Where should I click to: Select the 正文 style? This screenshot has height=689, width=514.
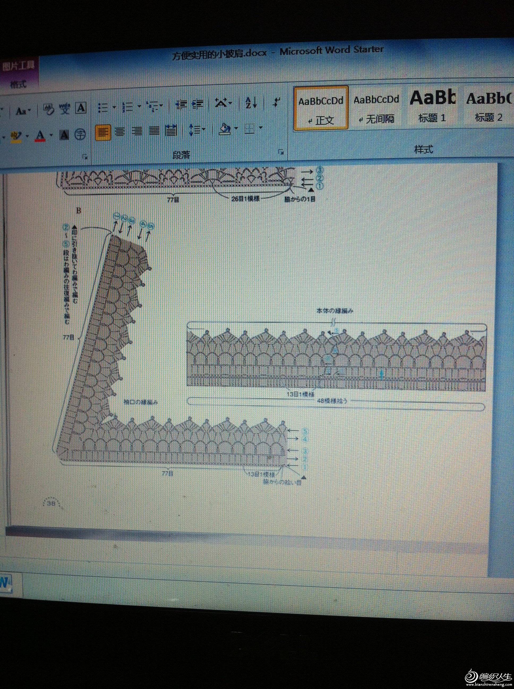tap(321, 109)
